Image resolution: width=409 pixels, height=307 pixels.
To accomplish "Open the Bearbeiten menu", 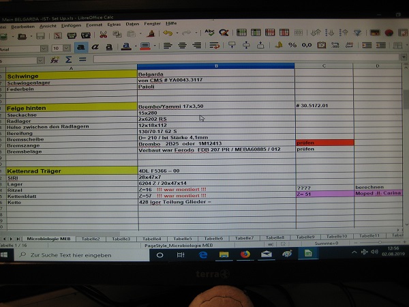I will point(22,27).
